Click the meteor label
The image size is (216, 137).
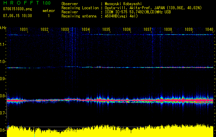pyautogui.click(x=49, y=11)
